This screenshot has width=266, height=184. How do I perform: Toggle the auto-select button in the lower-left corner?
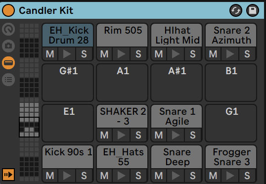8,175
